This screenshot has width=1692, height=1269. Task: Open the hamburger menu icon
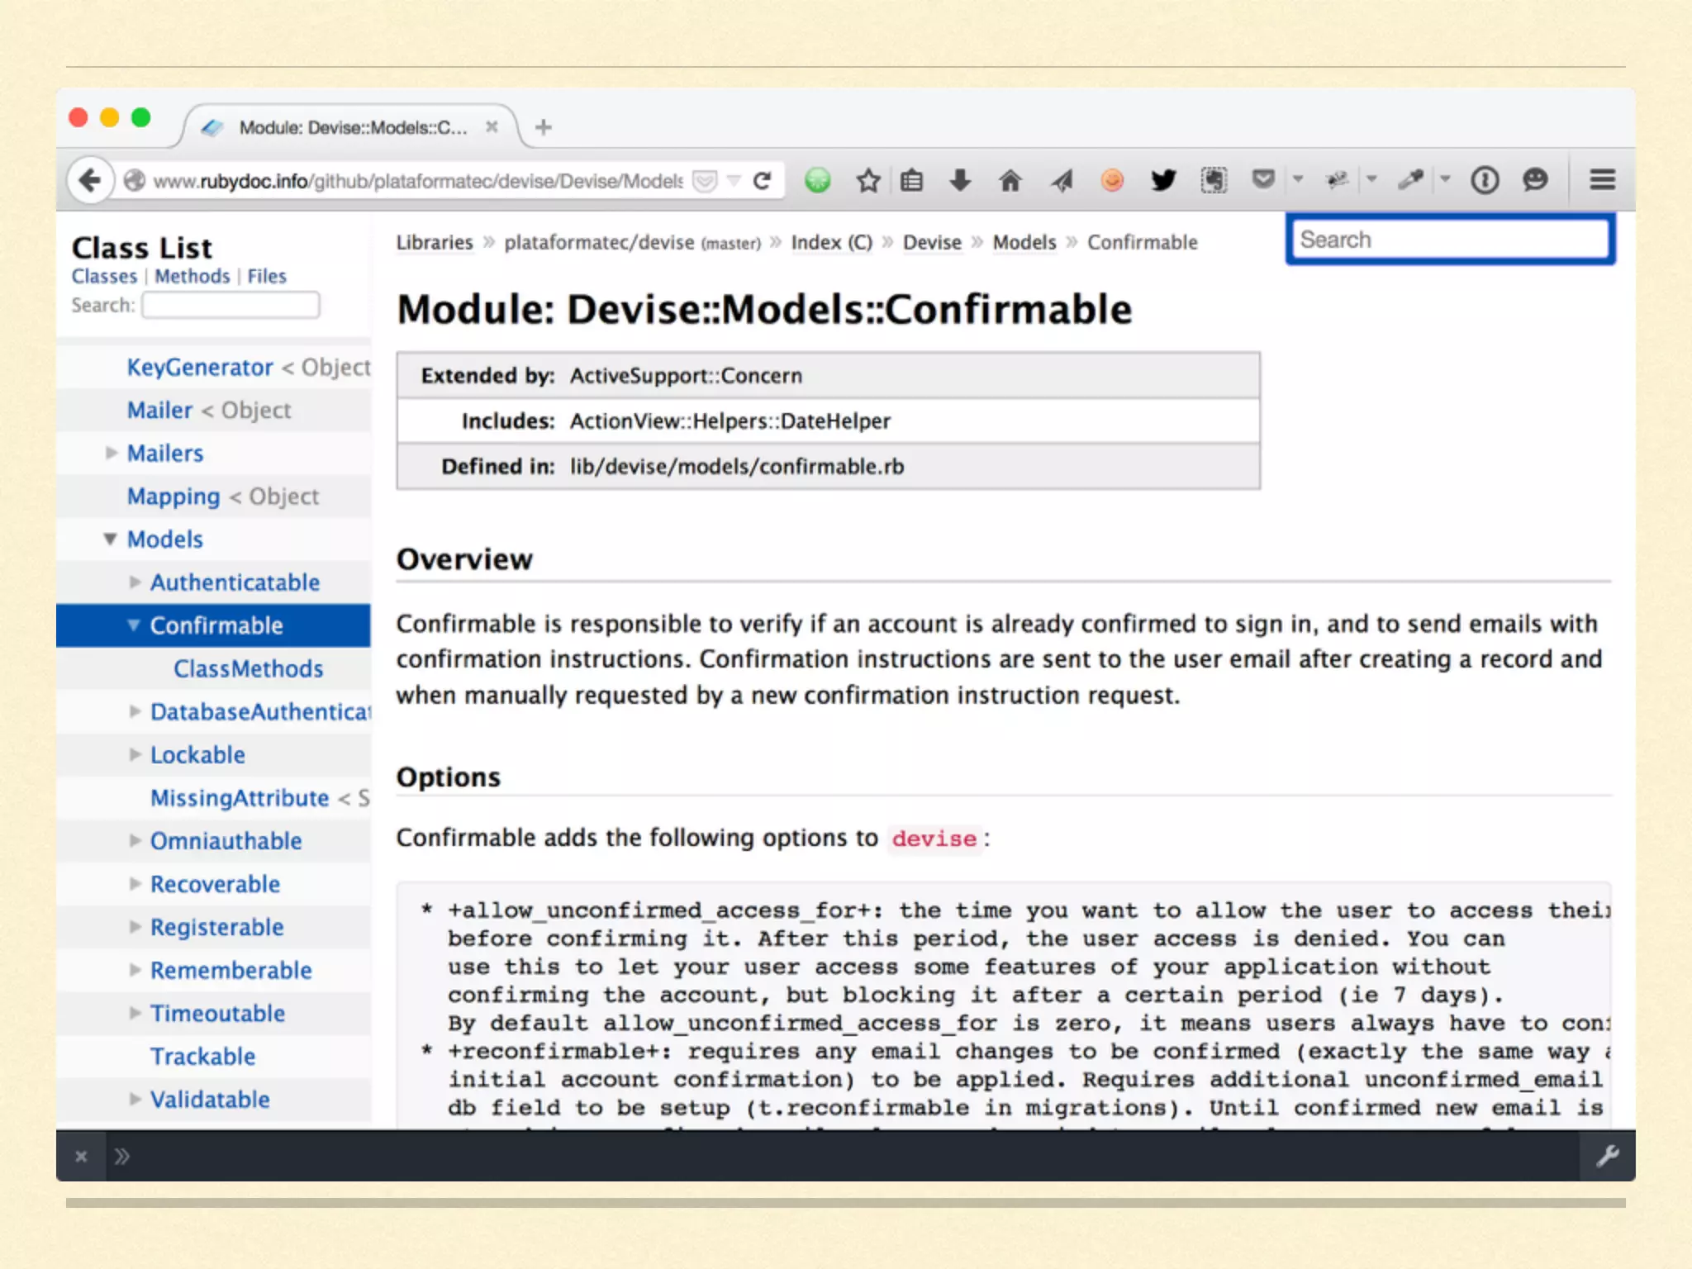click(1602, 180)
